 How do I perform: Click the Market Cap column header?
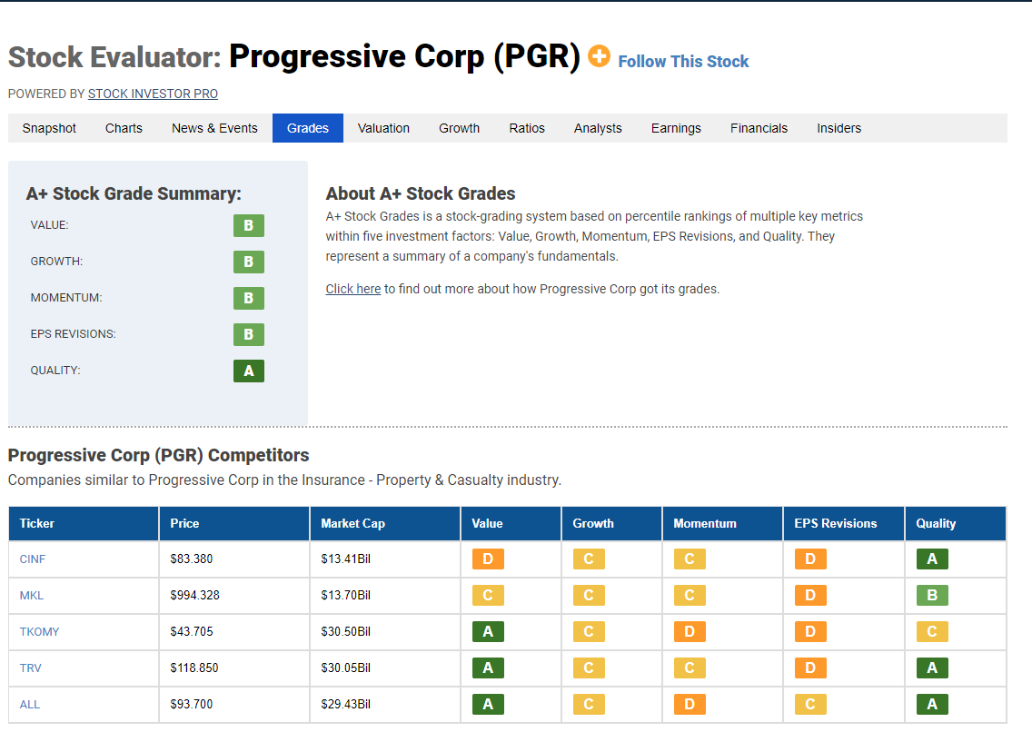[385, 523]
